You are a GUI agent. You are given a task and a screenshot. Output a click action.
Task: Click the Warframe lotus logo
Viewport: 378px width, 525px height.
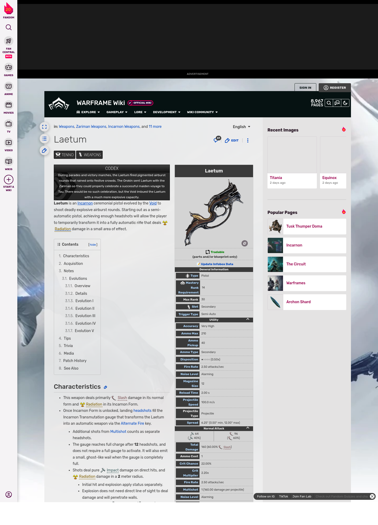(x=59, y=104)
